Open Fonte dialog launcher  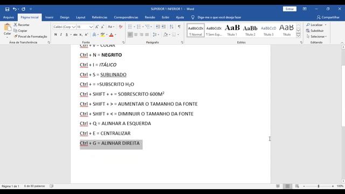(x=123, y=42)
